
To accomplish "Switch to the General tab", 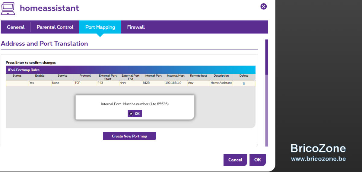I will [16, 27].
